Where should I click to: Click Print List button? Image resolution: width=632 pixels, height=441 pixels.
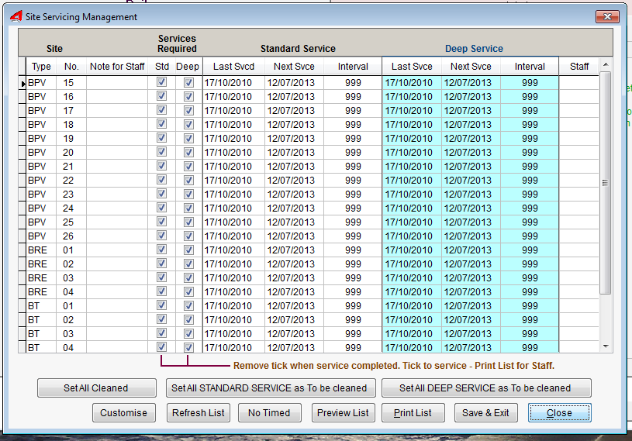413,413
